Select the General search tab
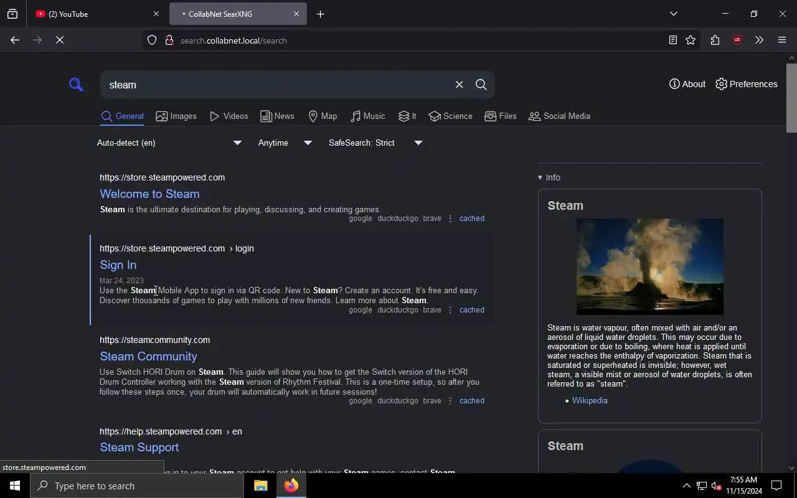This screenshot has width=797, height=498. [x=122, y=116]
